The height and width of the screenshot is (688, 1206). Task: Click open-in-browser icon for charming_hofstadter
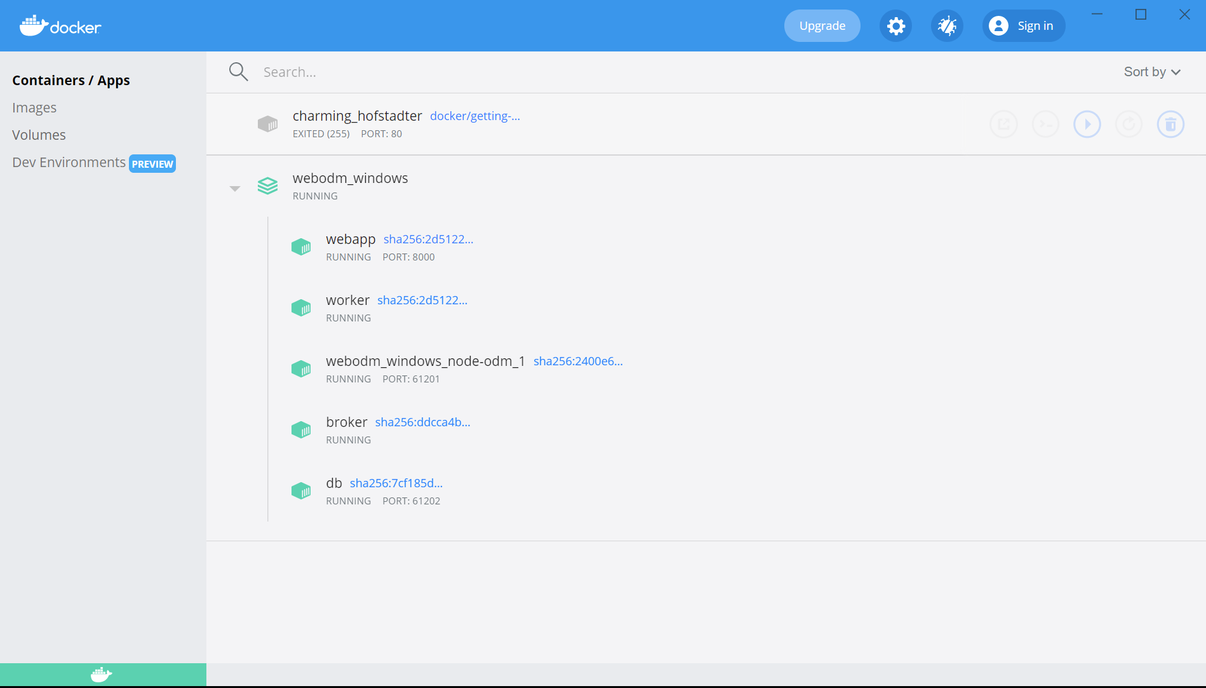(1003, 125)
